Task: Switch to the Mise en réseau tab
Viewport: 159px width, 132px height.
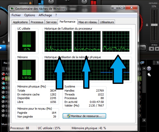Action: pos(88,22)
